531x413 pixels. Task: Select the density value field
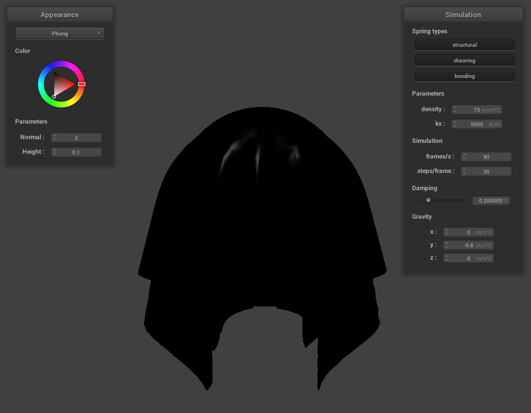pyautogui.click(x=477, y=109)
